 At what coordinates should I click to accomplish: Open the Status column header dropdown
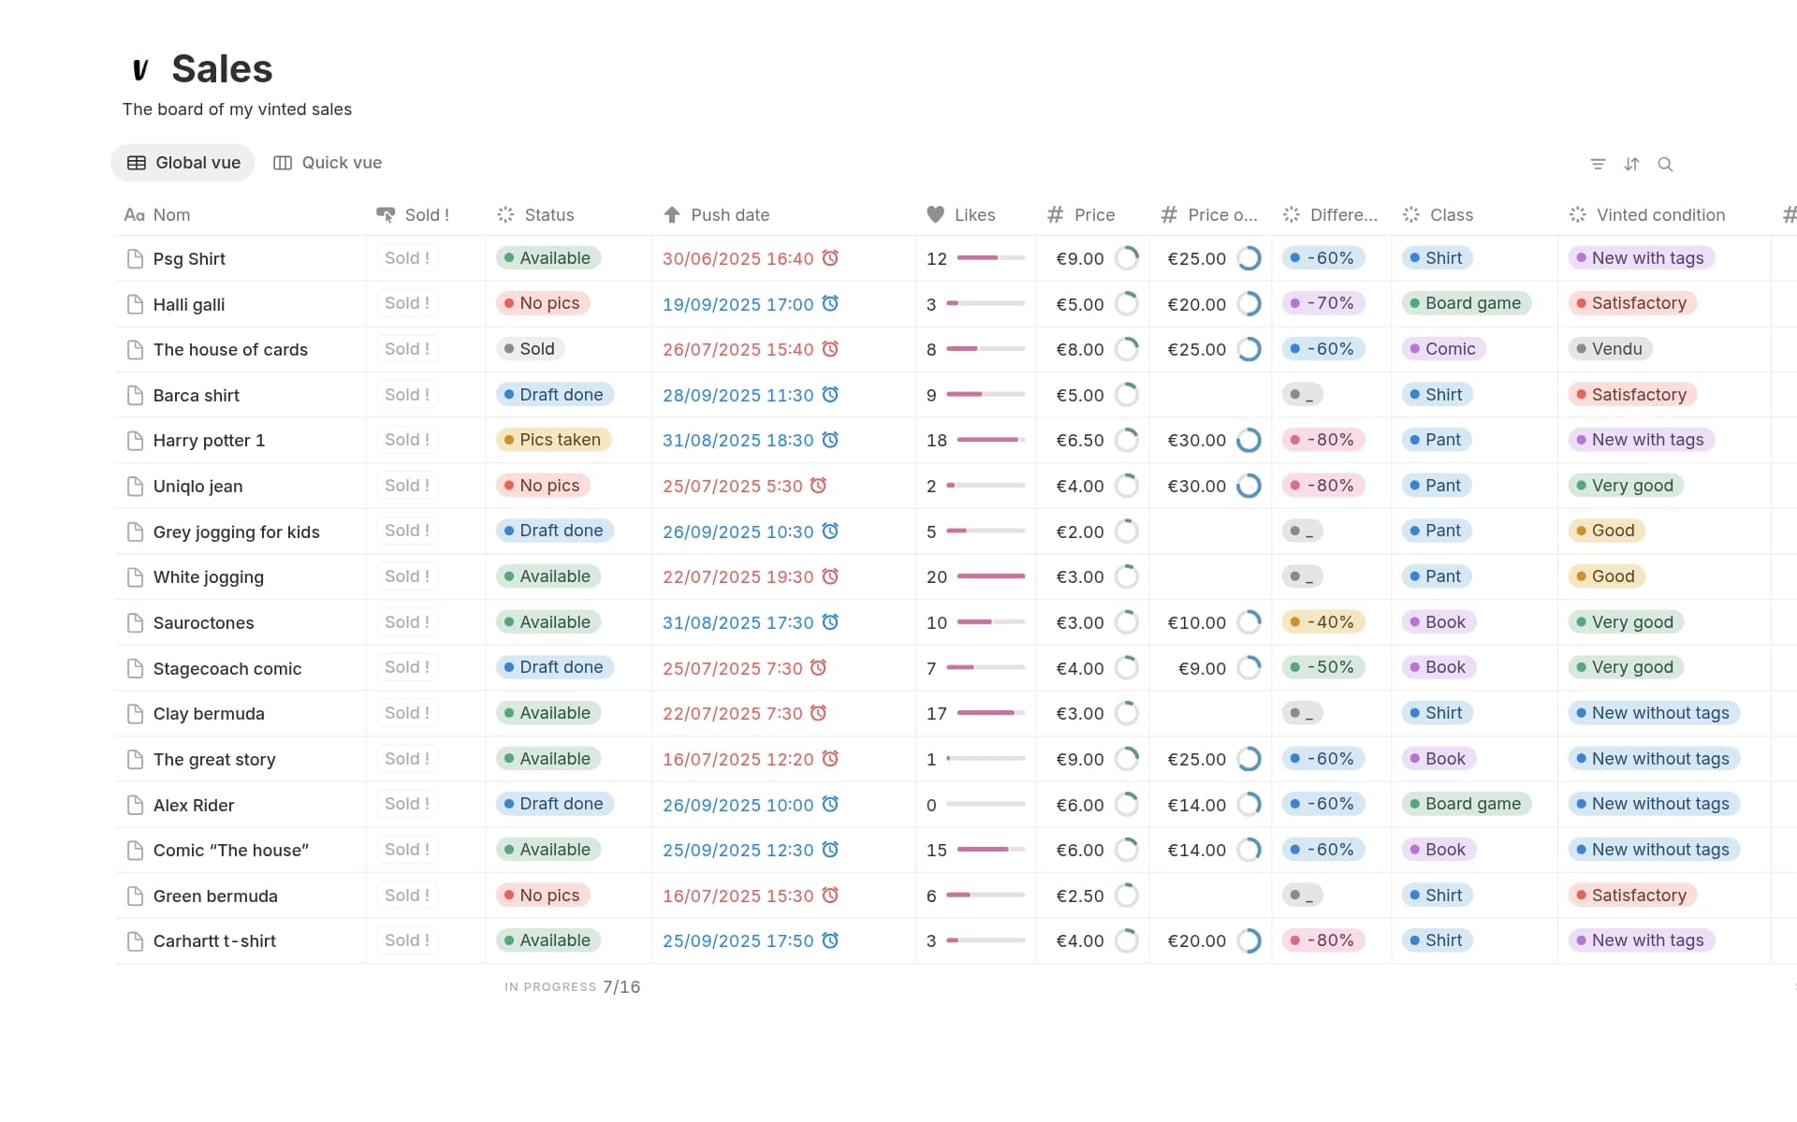[546, 214]
